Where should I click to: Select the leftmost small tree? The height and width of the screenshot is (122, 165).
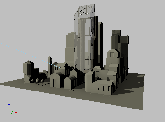(33, 81)
